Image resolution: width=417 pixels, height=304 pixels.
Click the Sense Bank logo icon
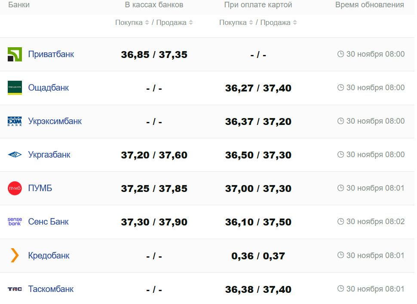tap(15, 222)
